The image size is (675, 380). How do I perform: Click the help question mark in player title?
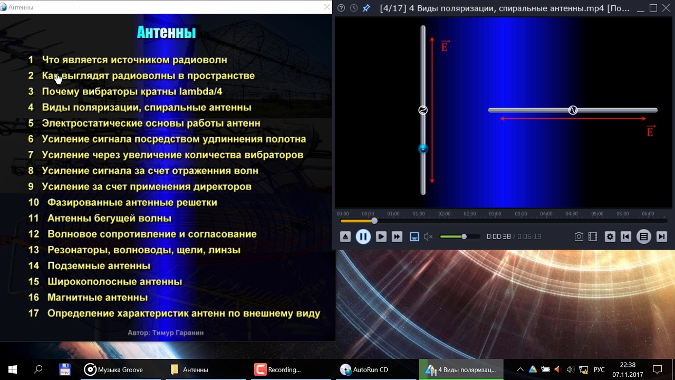(x=341, y=8)
